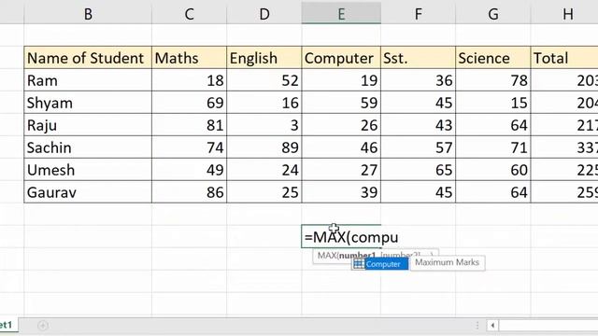The height and width of the screenshot is (336, 598).
Task: Select column E header
Action: click(341, 14)
